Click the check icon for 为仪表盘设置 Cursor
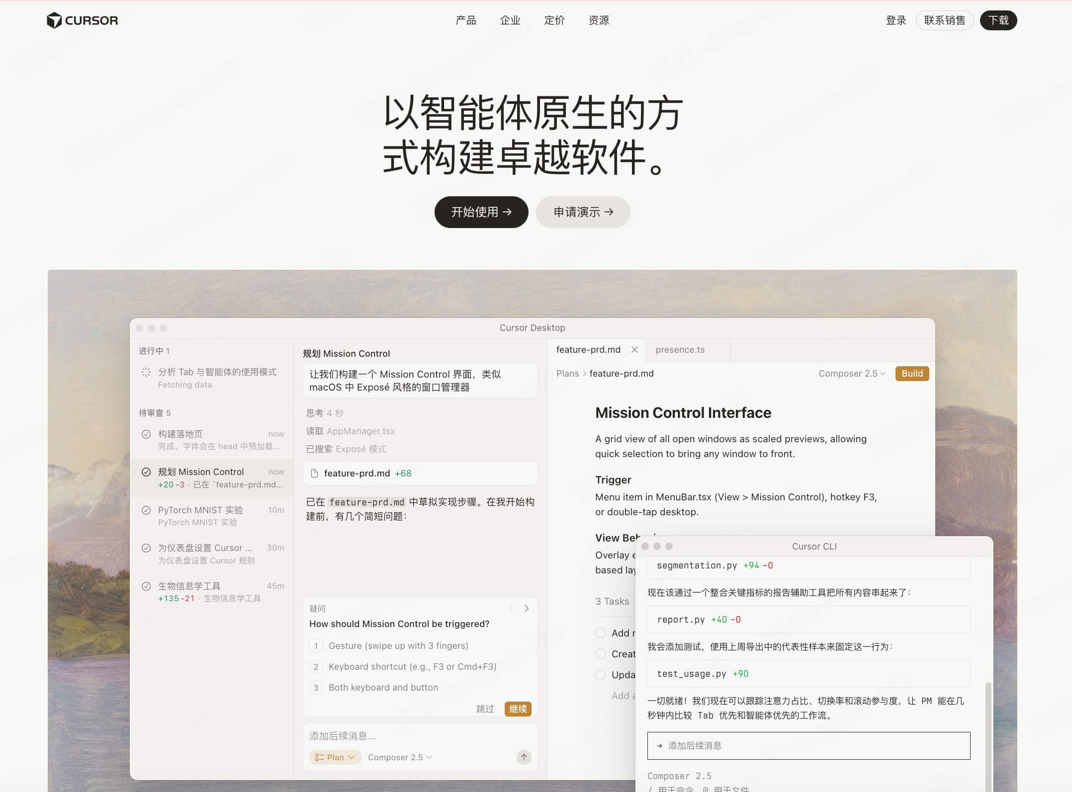 click(146, 548)
